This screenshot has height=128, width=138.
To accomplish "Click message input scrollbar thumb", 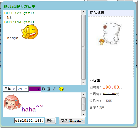I will coord(83,104).
